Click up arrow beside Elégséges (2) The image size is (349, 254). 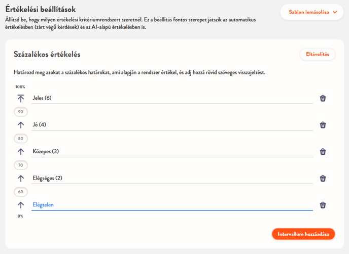[x=21, y=178]
